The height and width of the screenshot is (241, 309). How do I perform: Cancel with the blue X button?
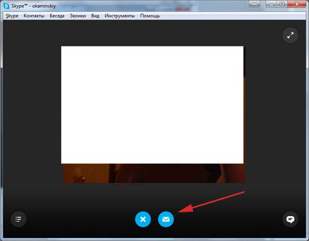coord(143,219)
